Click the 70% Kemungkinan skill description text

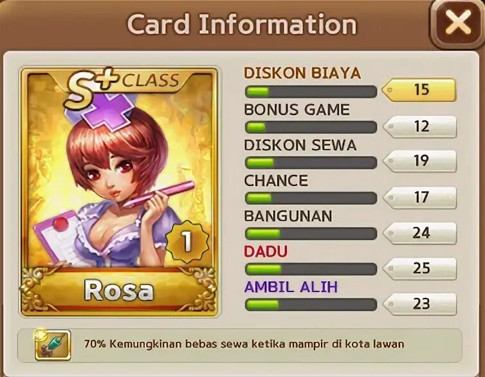(x=244, y=344)
